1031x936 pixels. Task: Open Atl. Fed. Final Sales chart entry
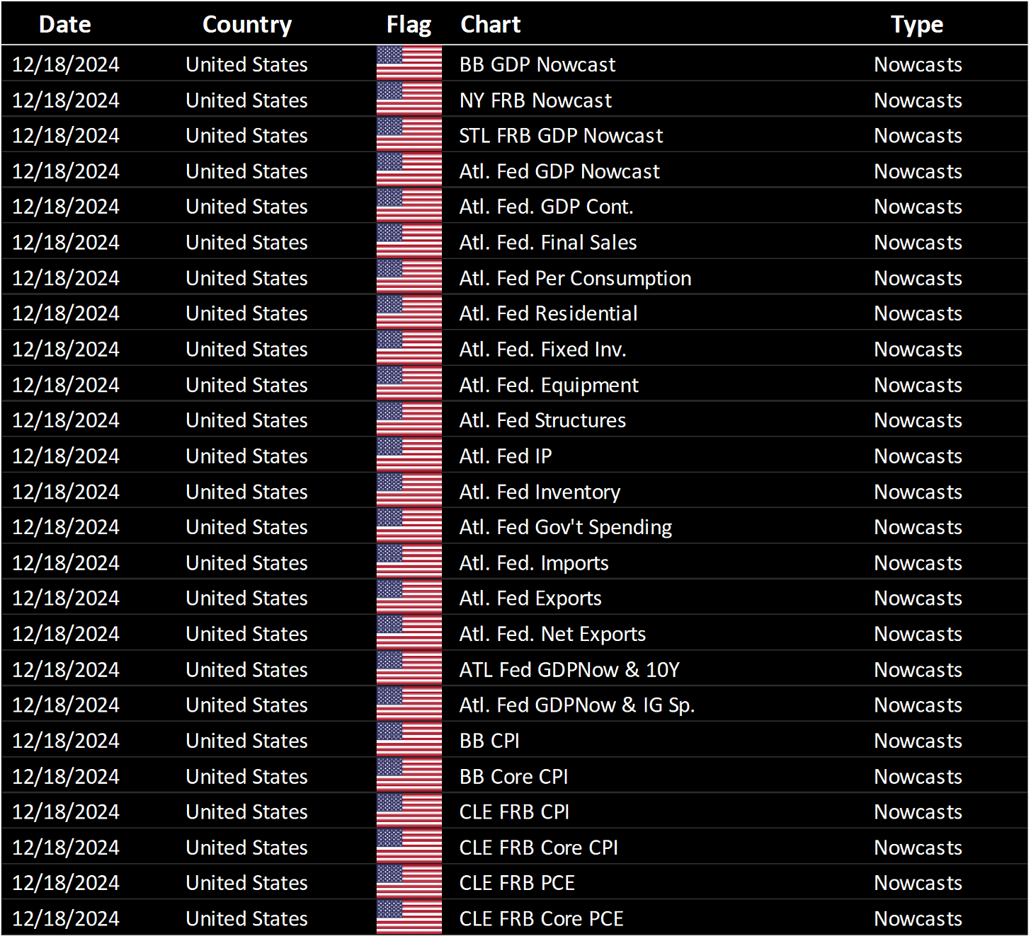548,243
